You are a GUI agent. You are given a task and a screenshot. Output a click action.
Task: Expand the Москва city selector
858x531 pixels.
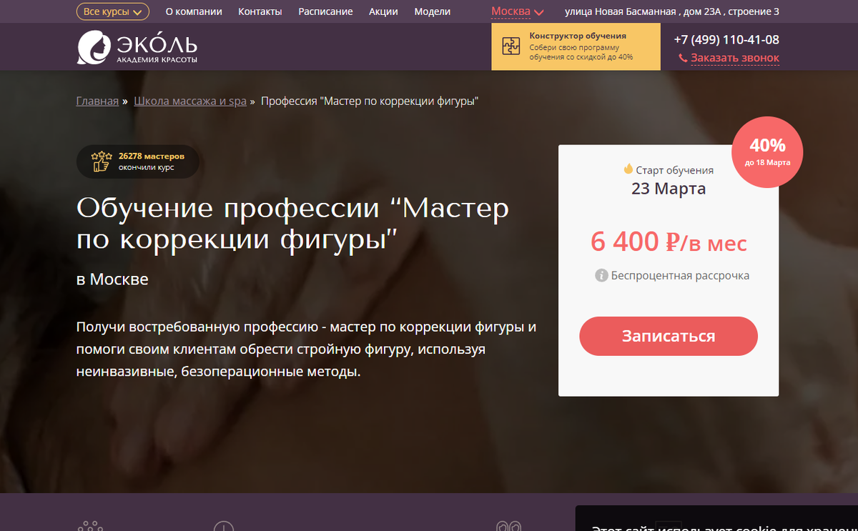[518, 11]
